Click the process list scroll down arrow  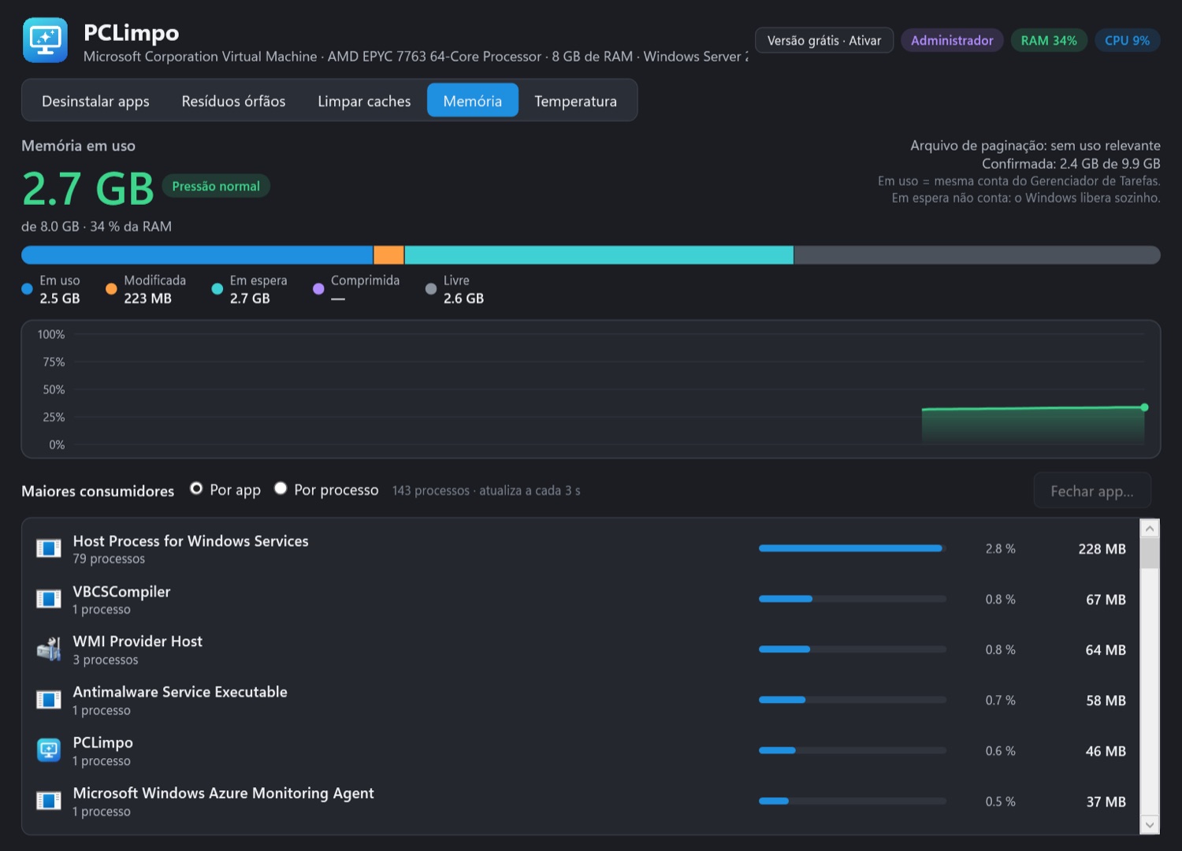tap(1150, 825)
